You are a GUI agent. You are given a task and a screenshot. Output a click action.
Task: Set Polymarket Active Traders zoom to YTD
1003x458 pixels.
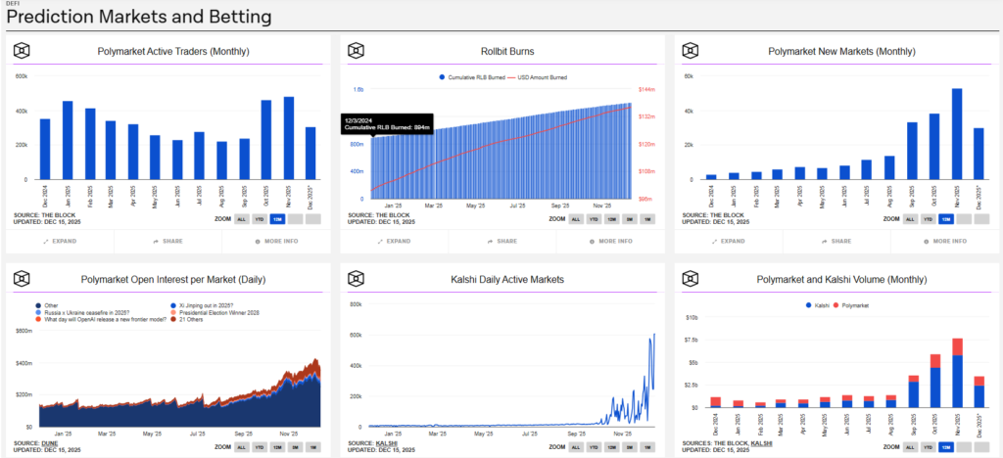coord(260,219)
